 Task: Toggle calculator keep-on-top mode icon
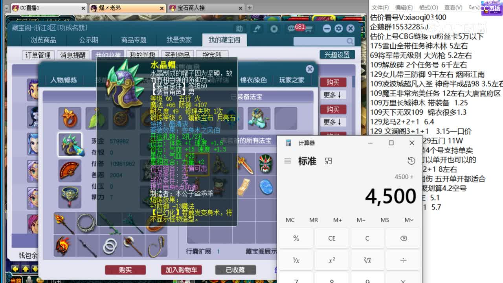[x=328, y=161]
